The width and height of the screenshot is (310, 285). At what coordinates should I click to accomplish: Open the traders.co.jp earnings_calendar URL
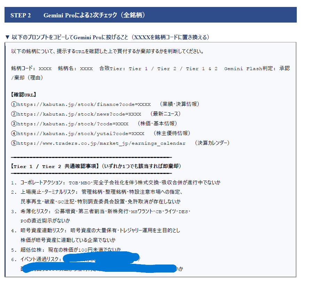[x=101, y=143]
